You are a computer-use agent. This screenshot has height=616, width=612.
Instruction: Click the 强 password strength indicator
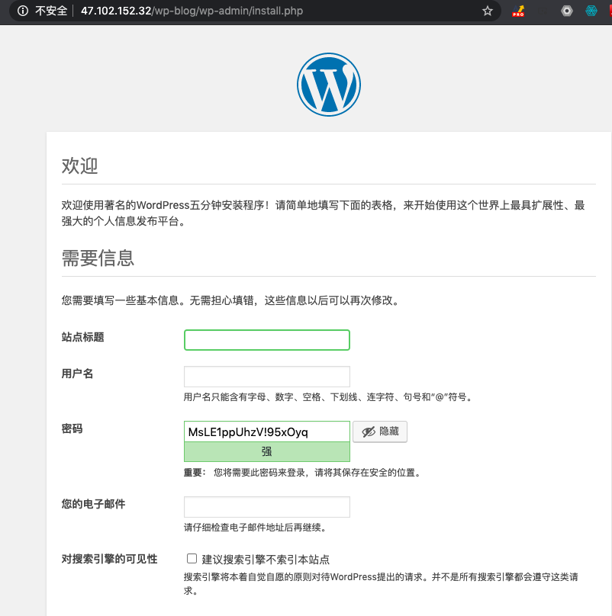coord(266,451)
